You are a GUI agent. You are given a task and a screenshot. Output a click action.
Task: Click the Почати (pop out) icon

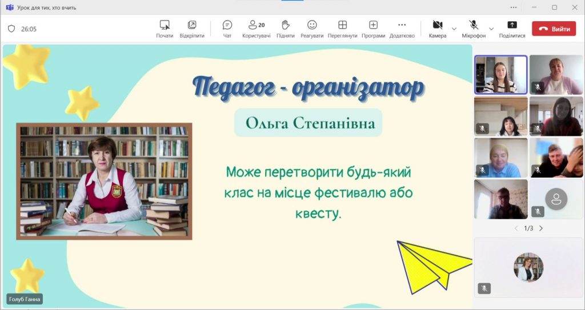tap(165, 26)
